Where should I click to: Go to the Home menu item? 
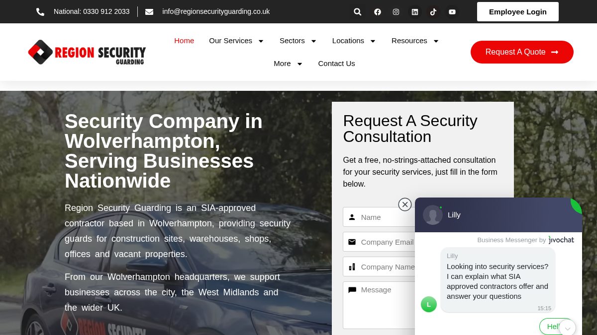click(x=184, y=41)
